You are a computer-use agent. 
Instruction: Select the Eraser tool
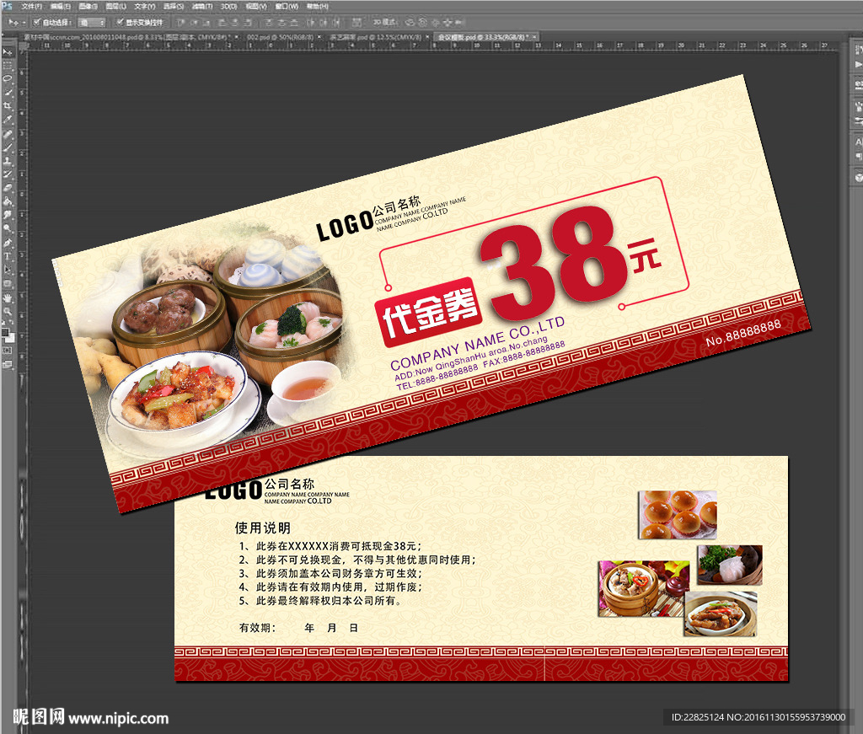(8, 188)
